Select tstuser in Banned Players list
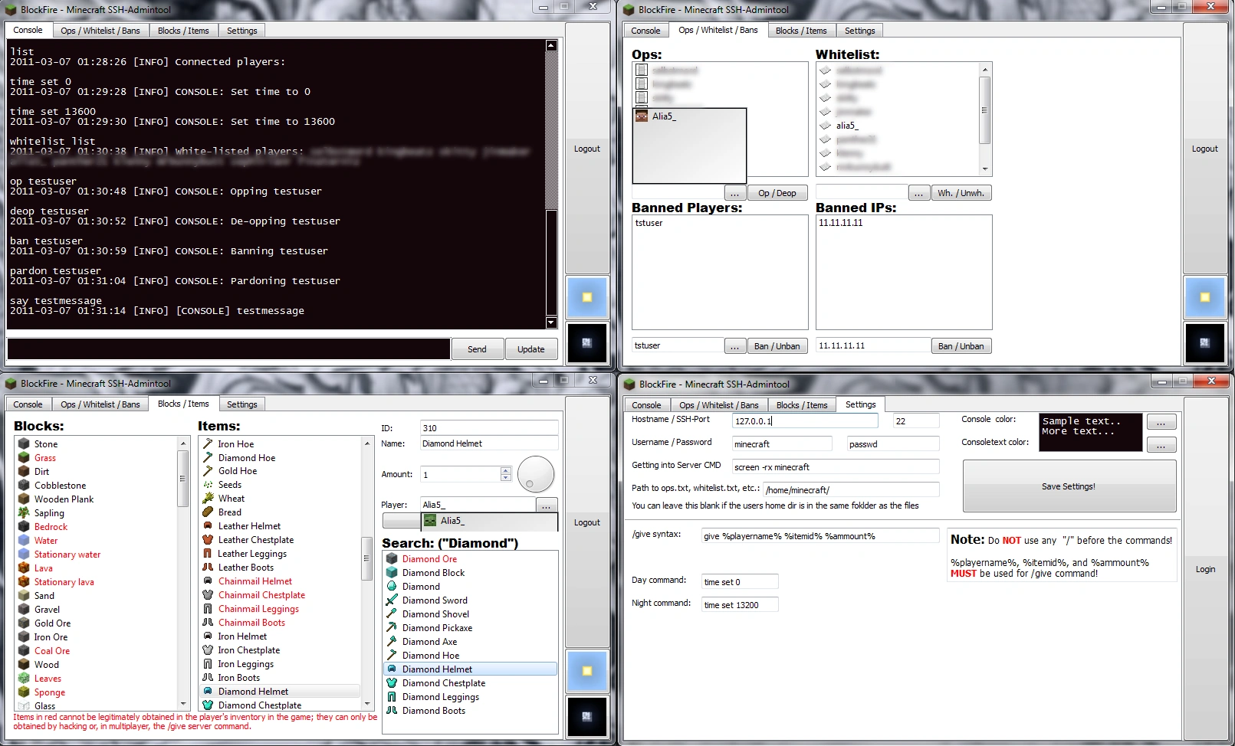The width and height of the screenshot is (1235, 746). 649,223
